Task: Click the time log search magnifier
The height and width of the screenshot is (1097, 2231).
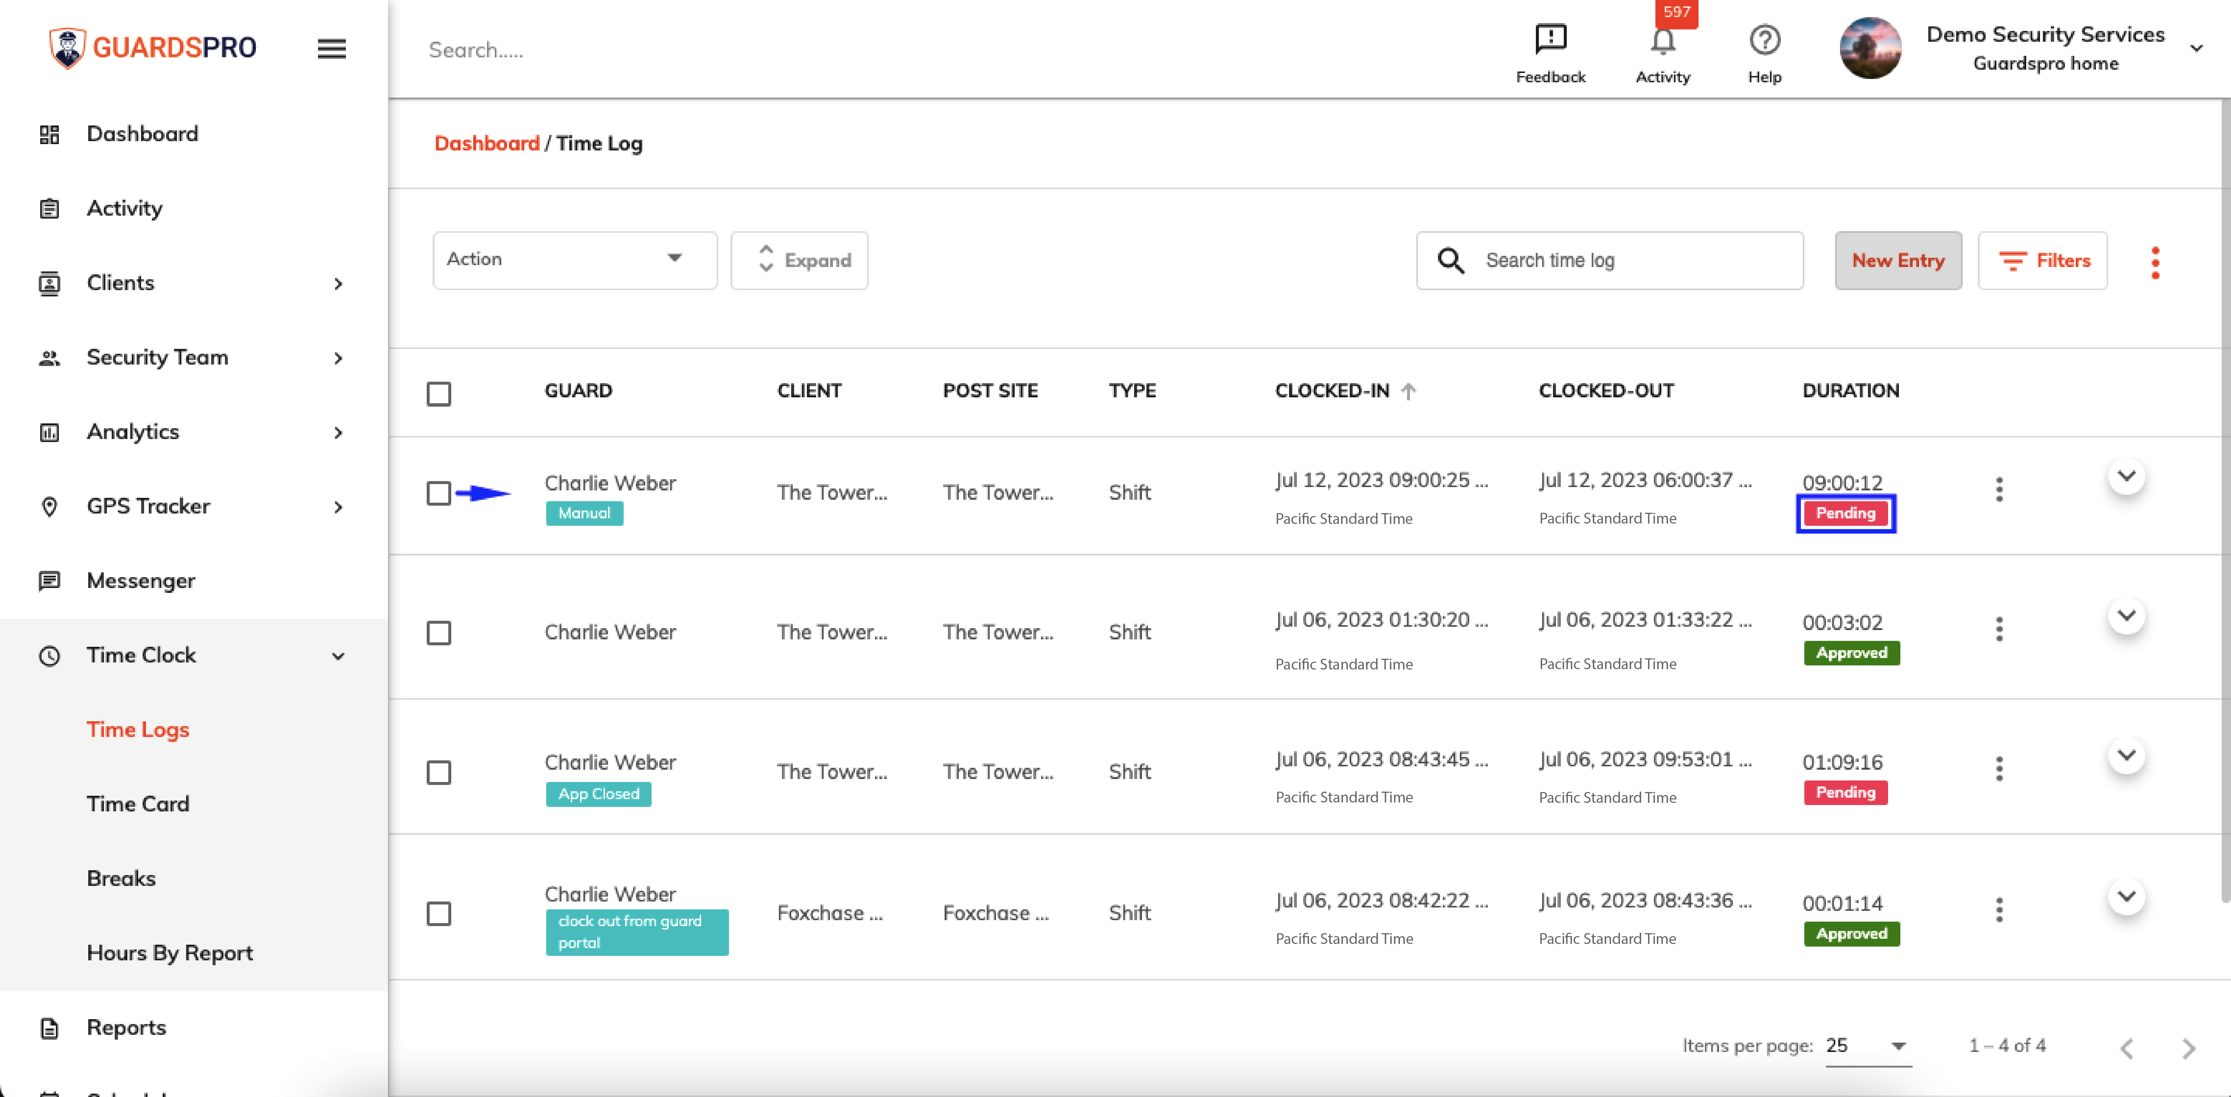Action: (x=1451, y=260)
